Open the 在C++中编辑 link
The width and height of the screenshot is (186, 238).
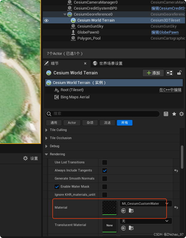[170, 90]
